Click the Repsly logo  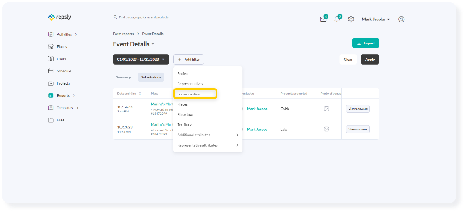[59, 17]
